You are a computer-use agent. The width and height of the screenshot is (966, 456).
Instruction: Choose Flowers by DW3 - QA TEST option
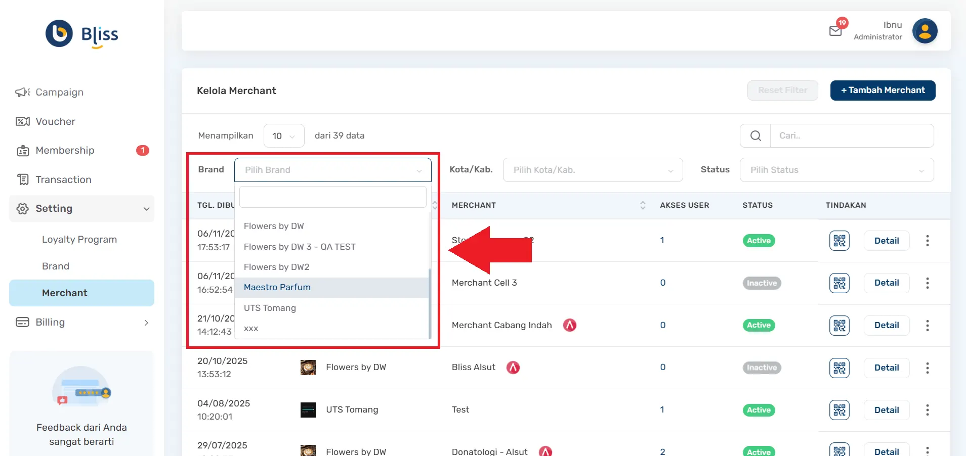coord(300,247)
